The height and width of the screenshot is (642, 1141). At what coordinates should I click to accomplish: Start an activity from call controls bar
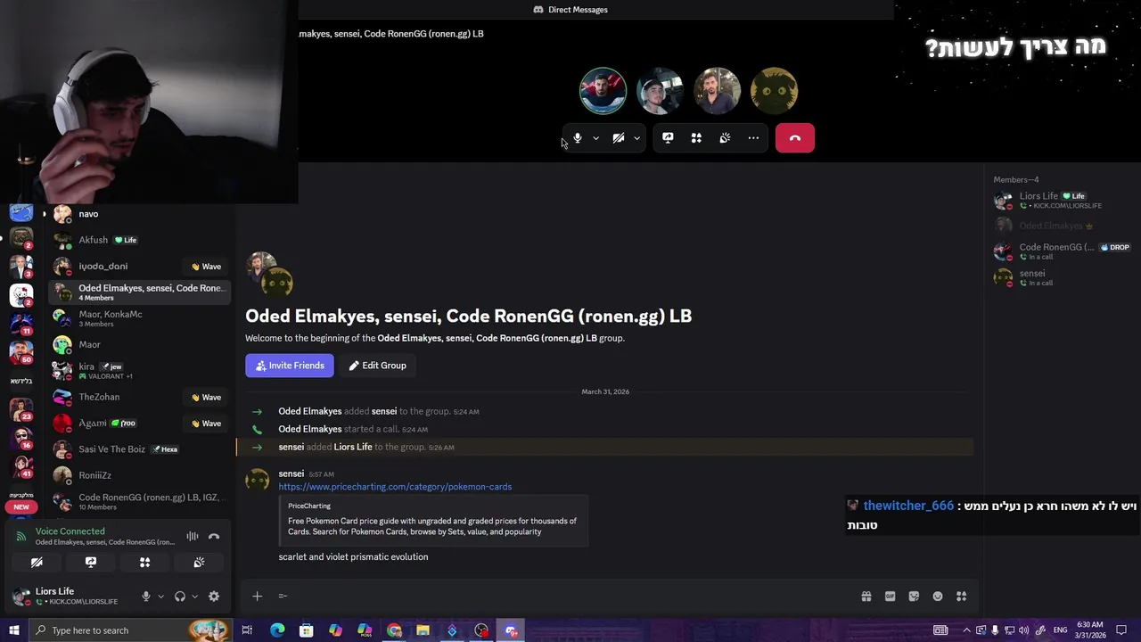[x=696, y=138]
